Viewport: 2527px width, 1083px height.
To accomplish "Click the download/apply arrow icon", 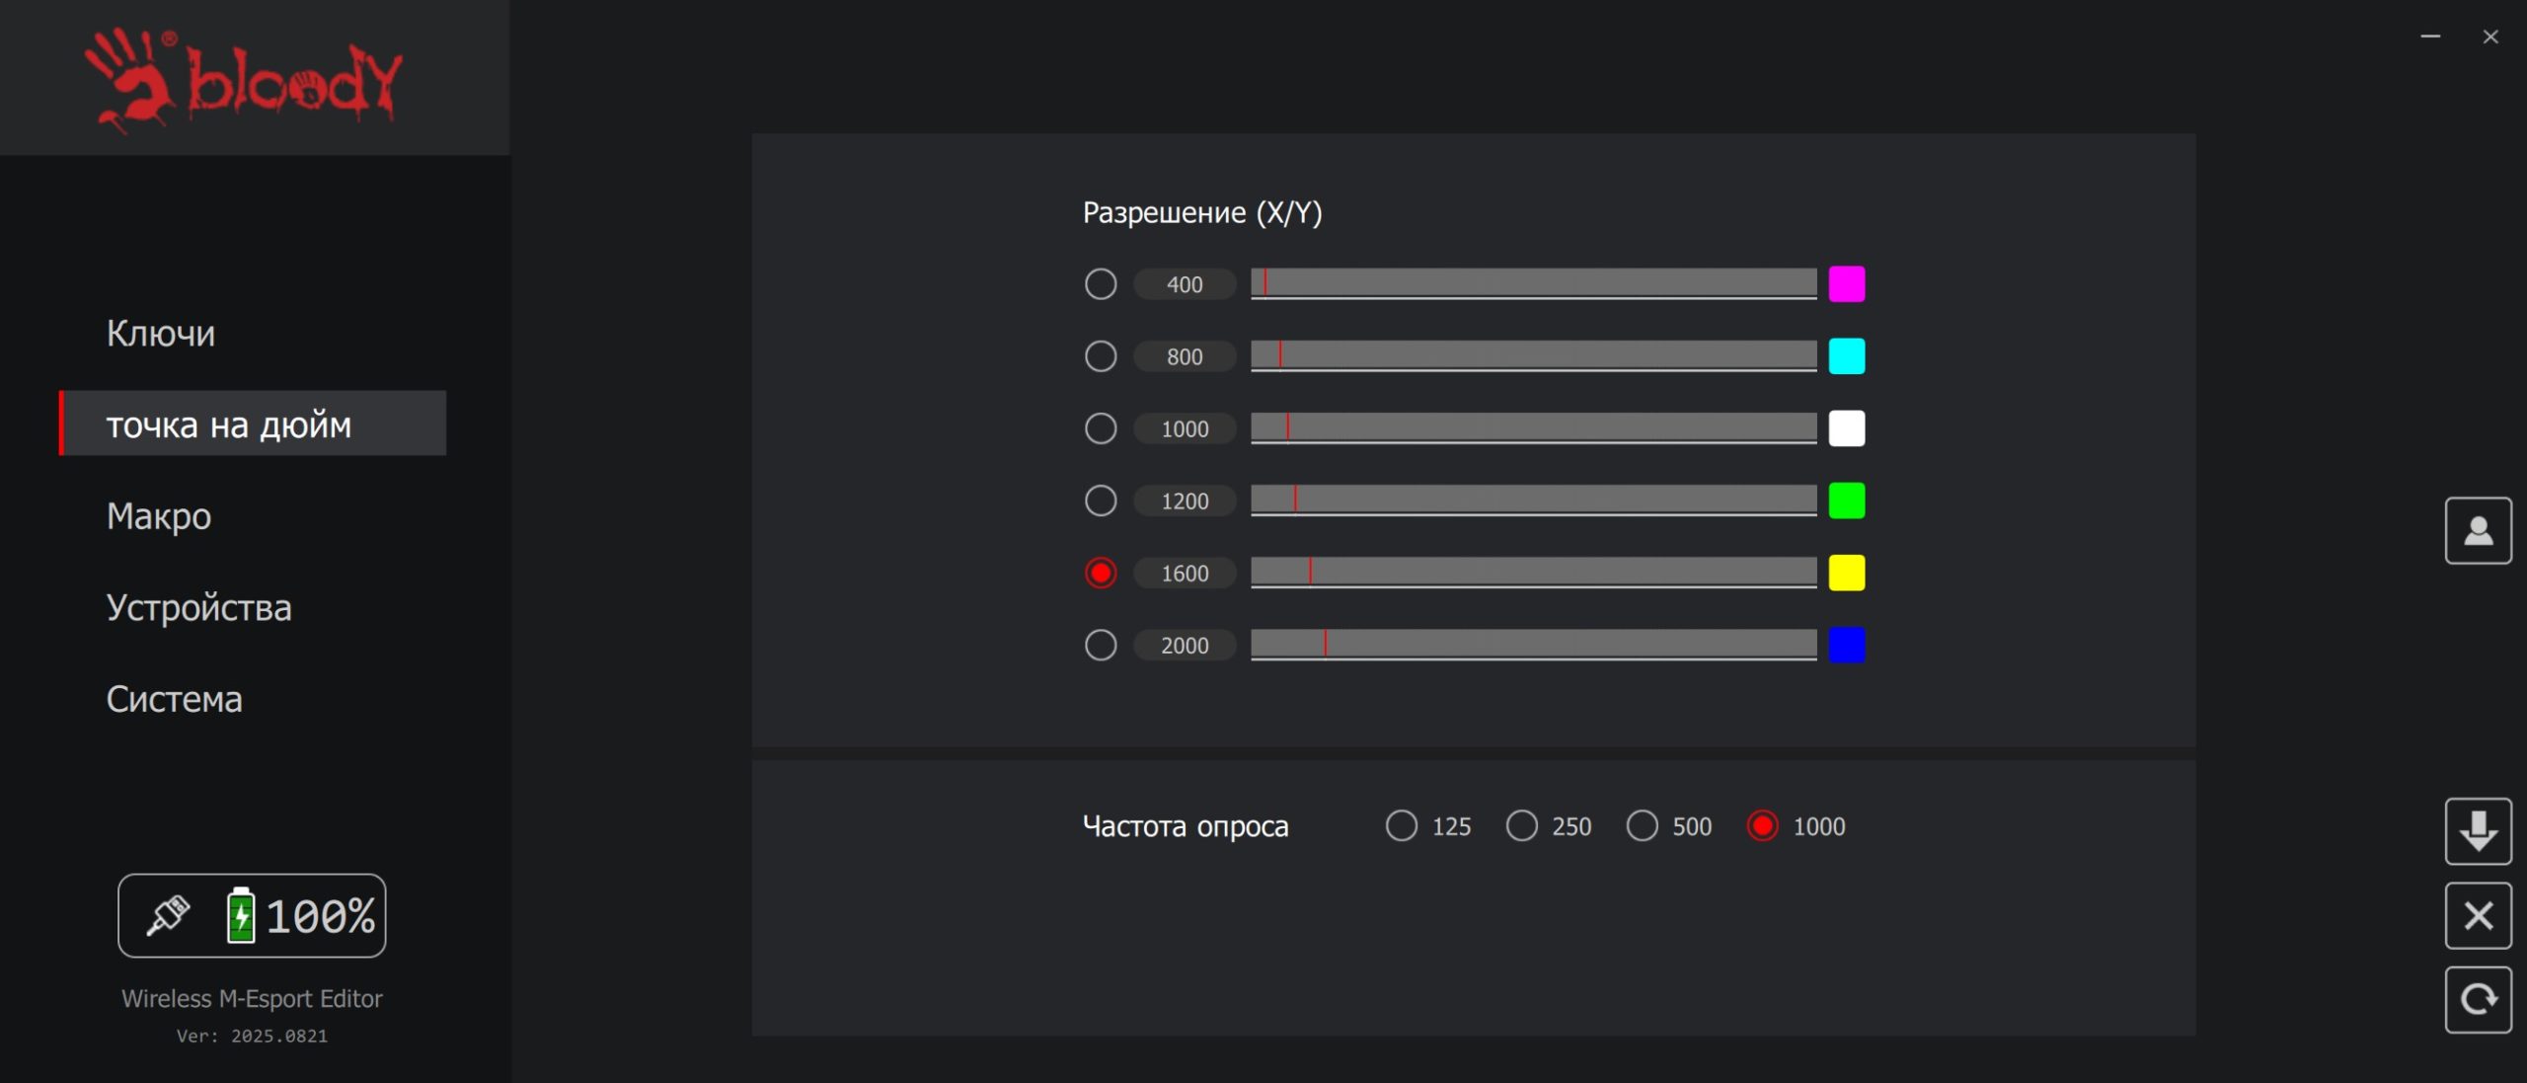I will pos(2478,830).
